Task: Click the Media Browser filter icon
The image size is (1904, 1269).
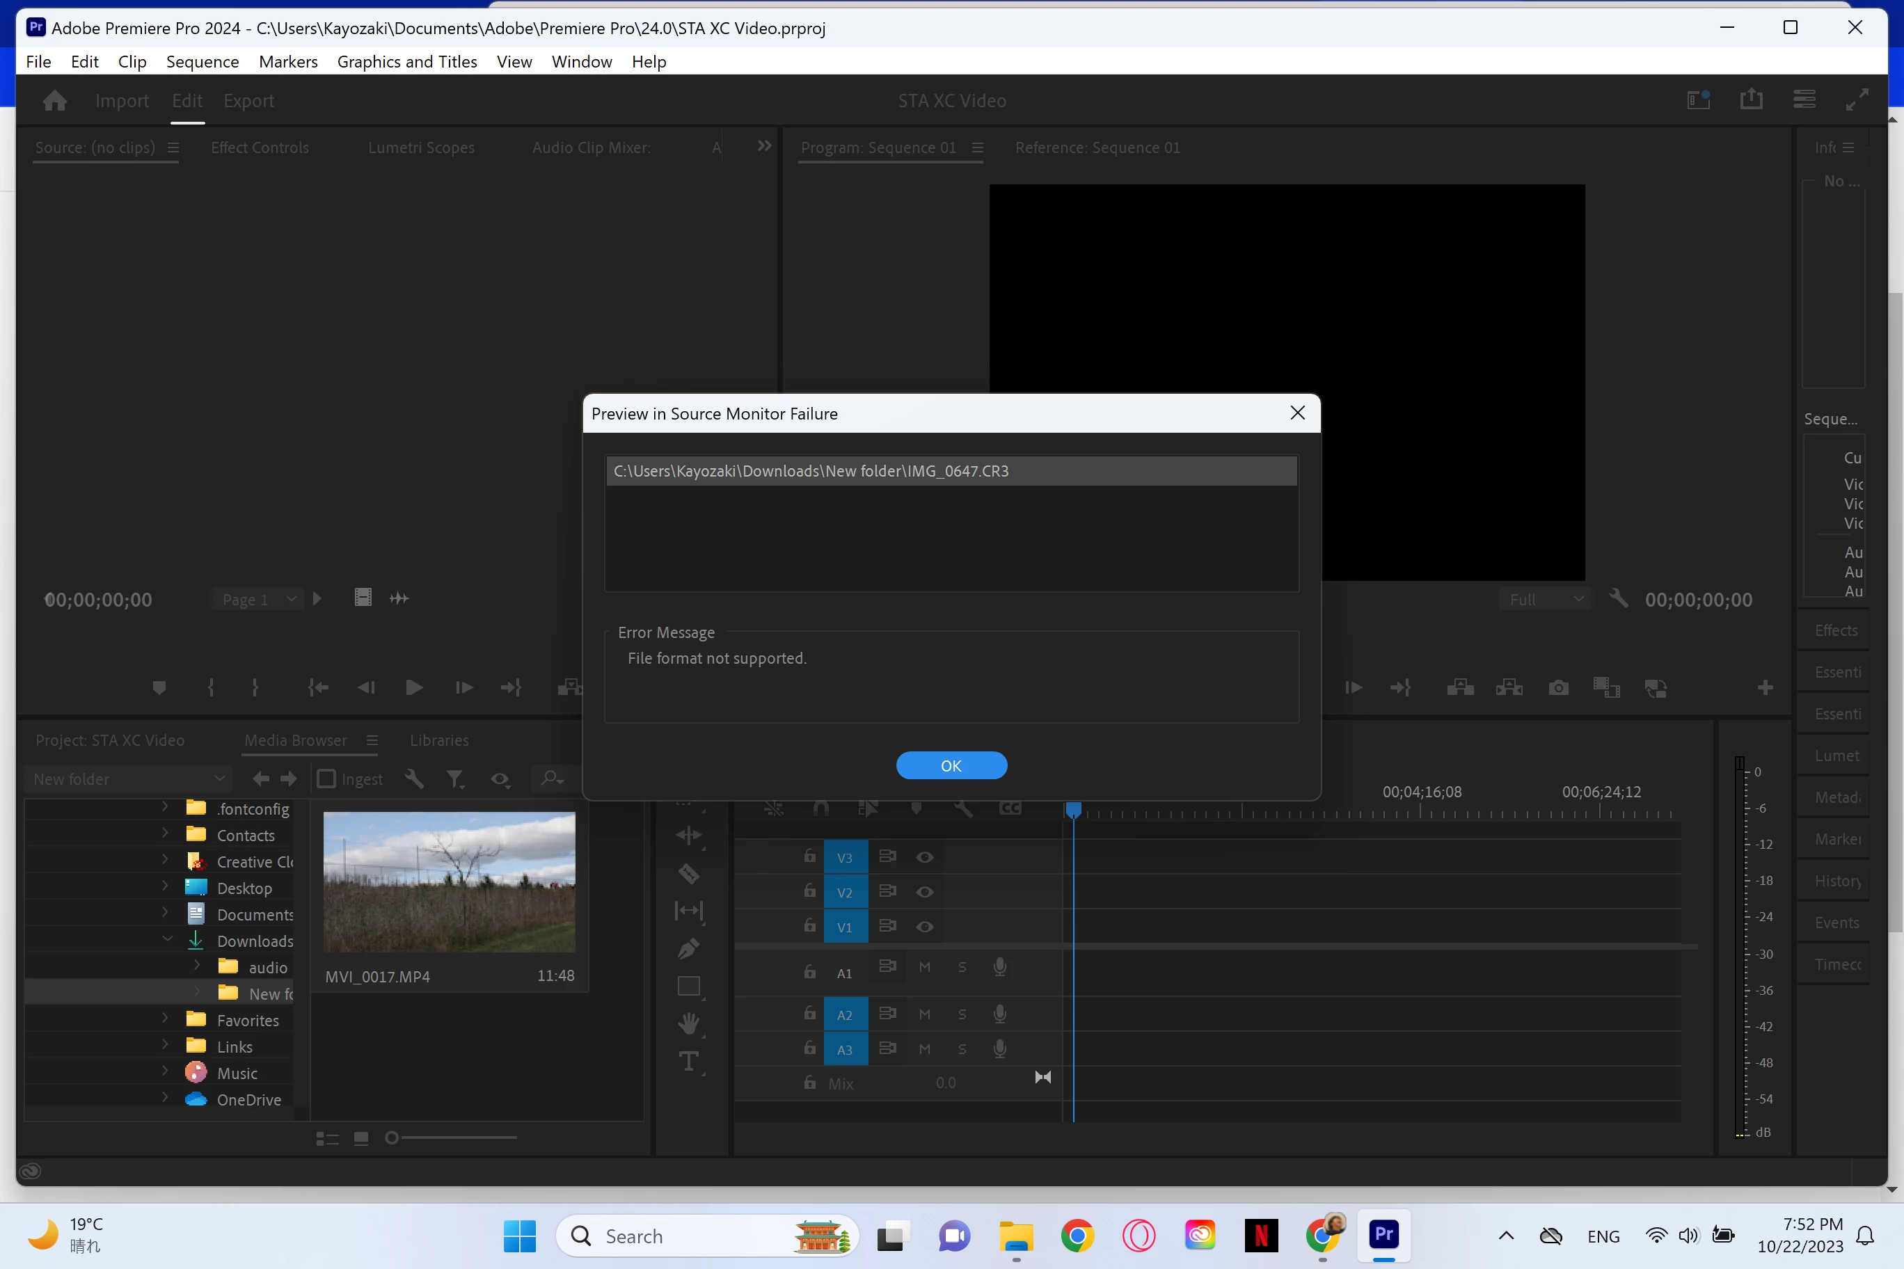Action: (455, 779)
